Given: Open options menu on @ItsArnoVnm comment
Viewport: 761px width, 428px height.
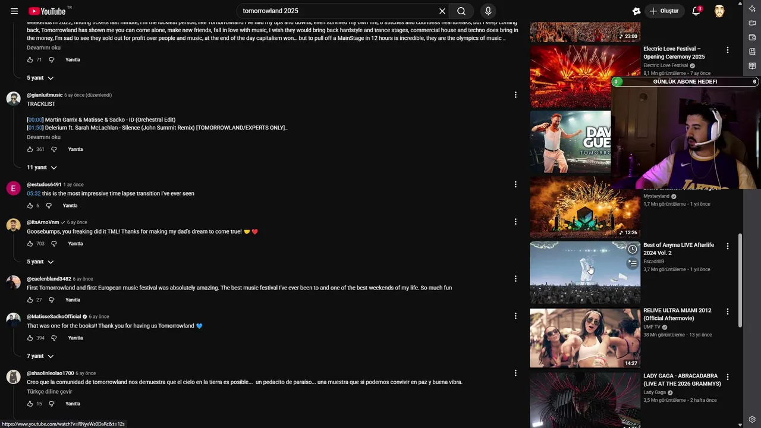Looking at the screenshot, I should coord(515,222).
